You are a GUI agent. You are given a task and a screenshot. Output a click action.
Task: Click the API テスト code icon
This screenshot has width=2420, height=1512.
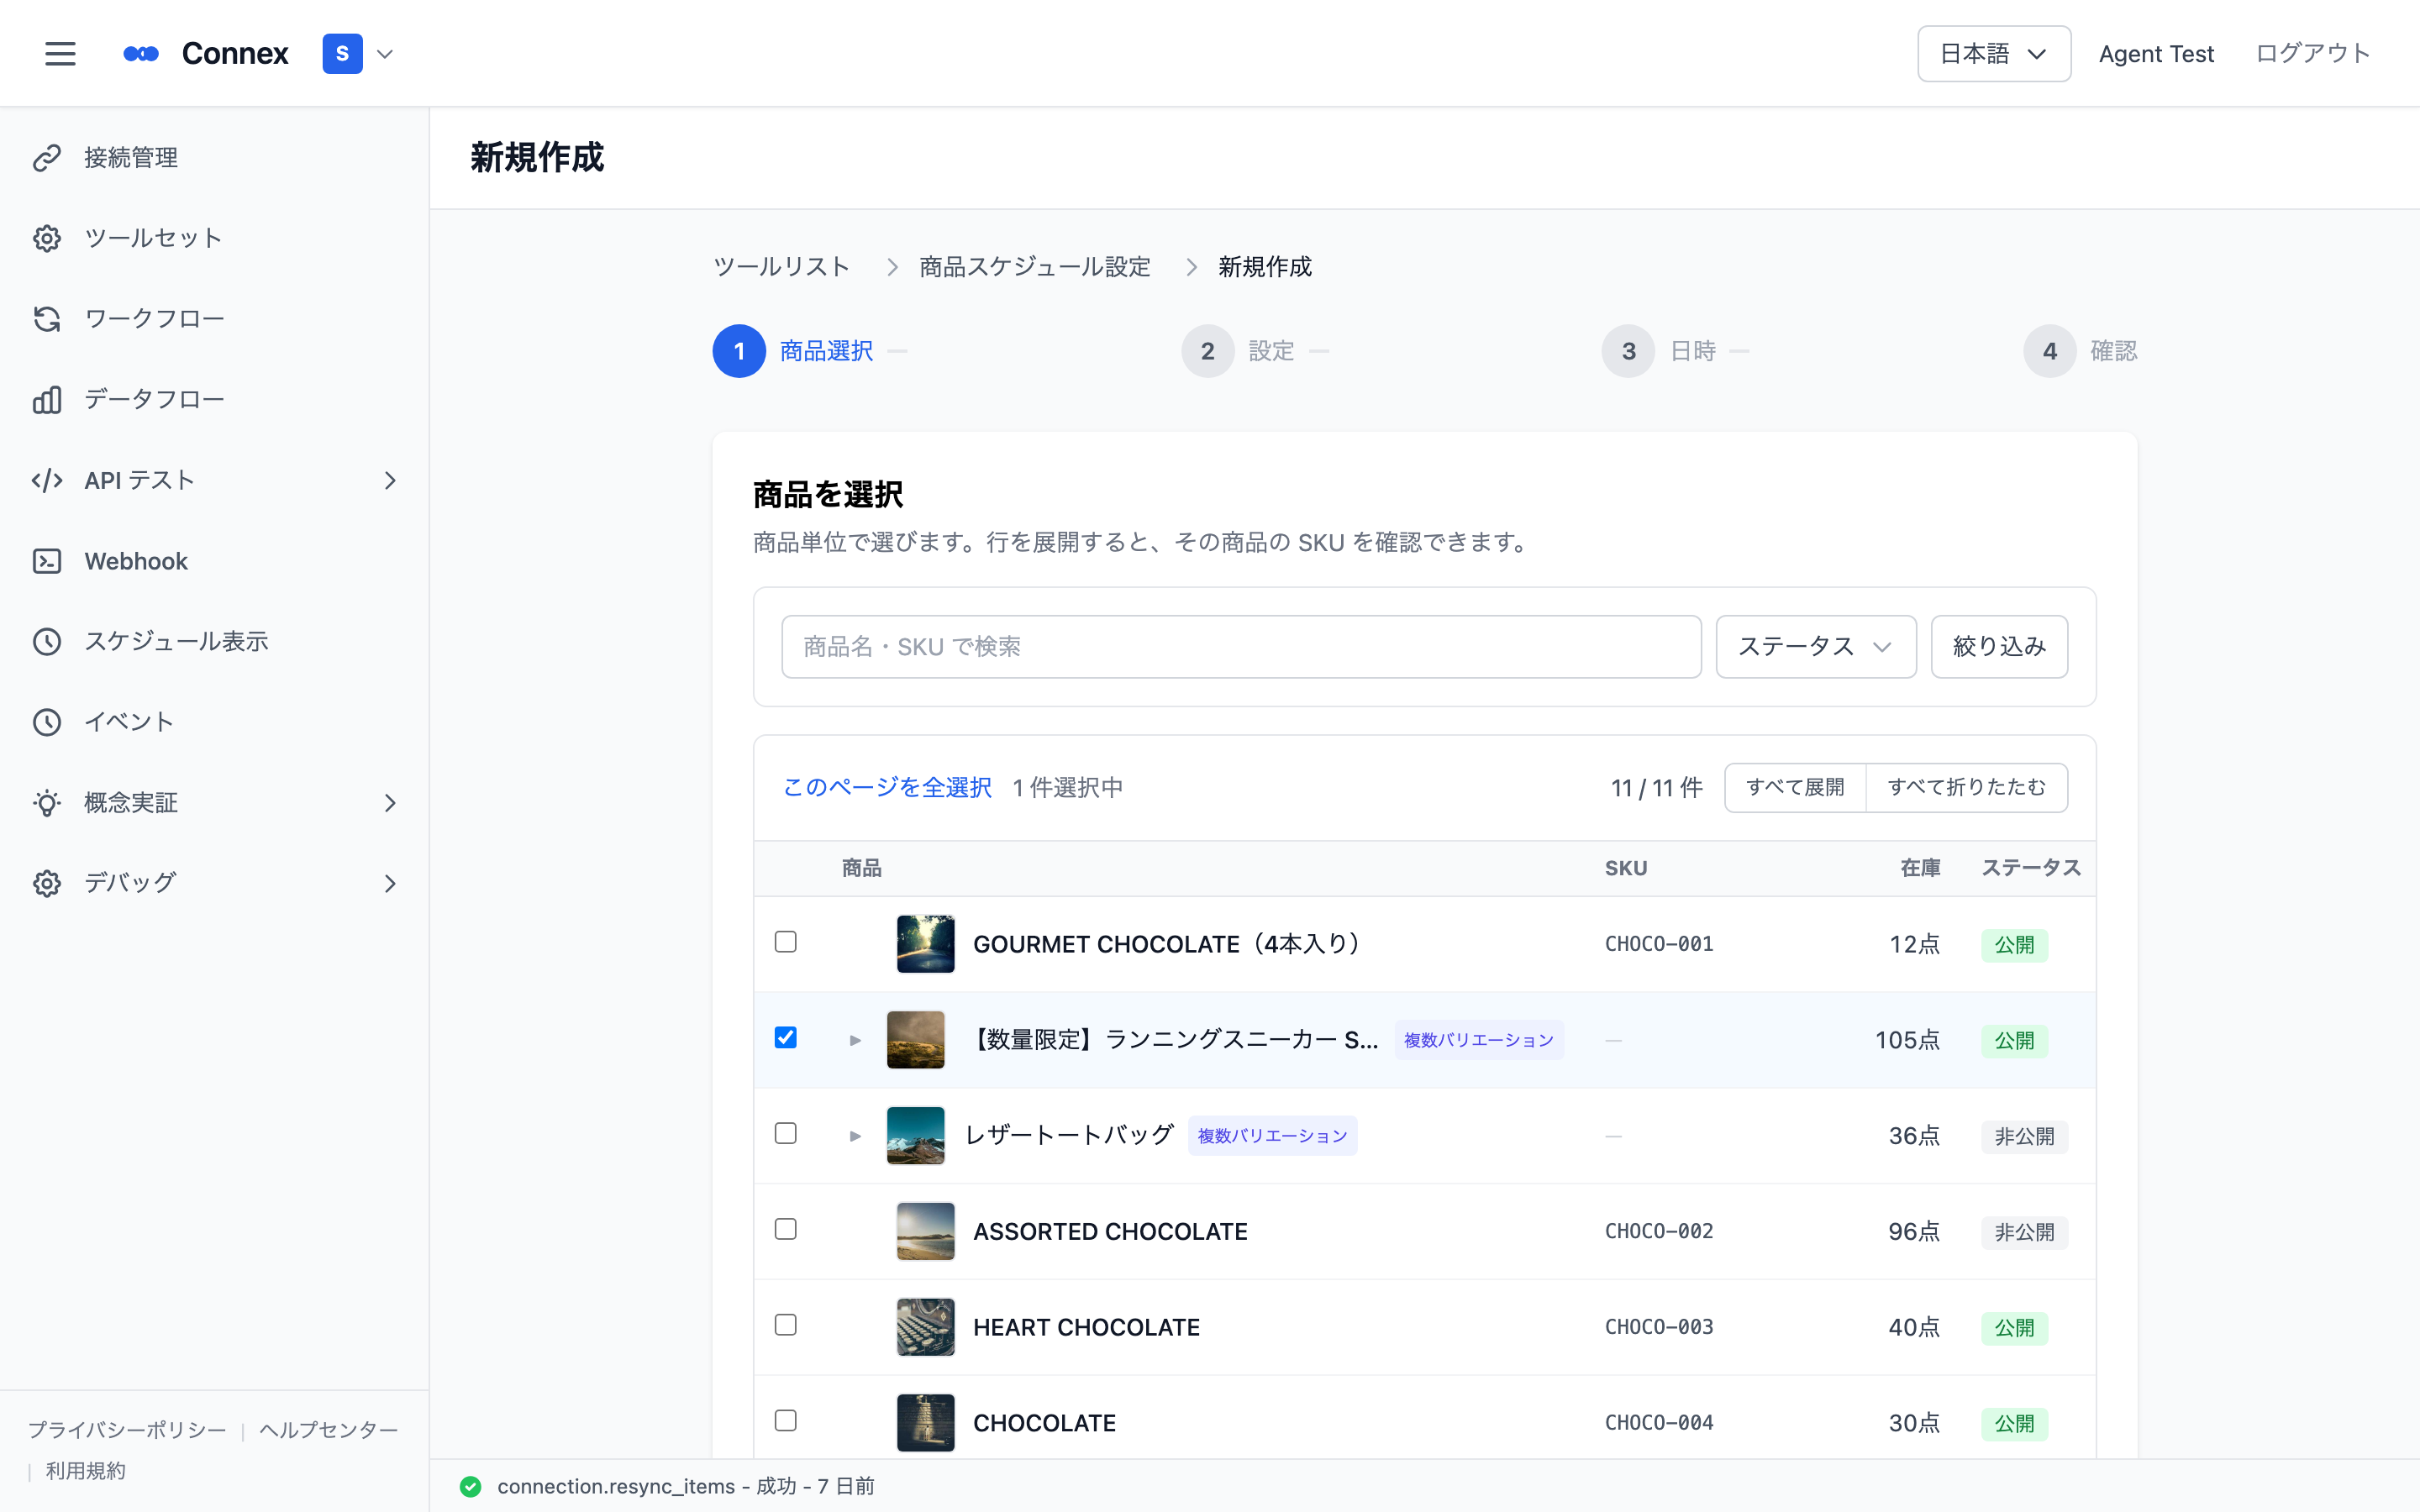47,481
